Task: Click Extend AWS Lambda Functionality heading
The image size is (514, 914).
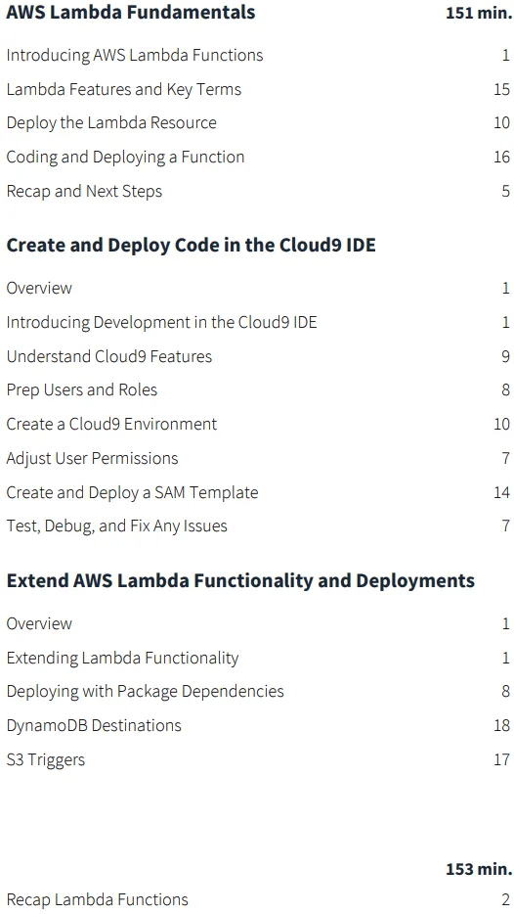Action: (x=240, y=580)
